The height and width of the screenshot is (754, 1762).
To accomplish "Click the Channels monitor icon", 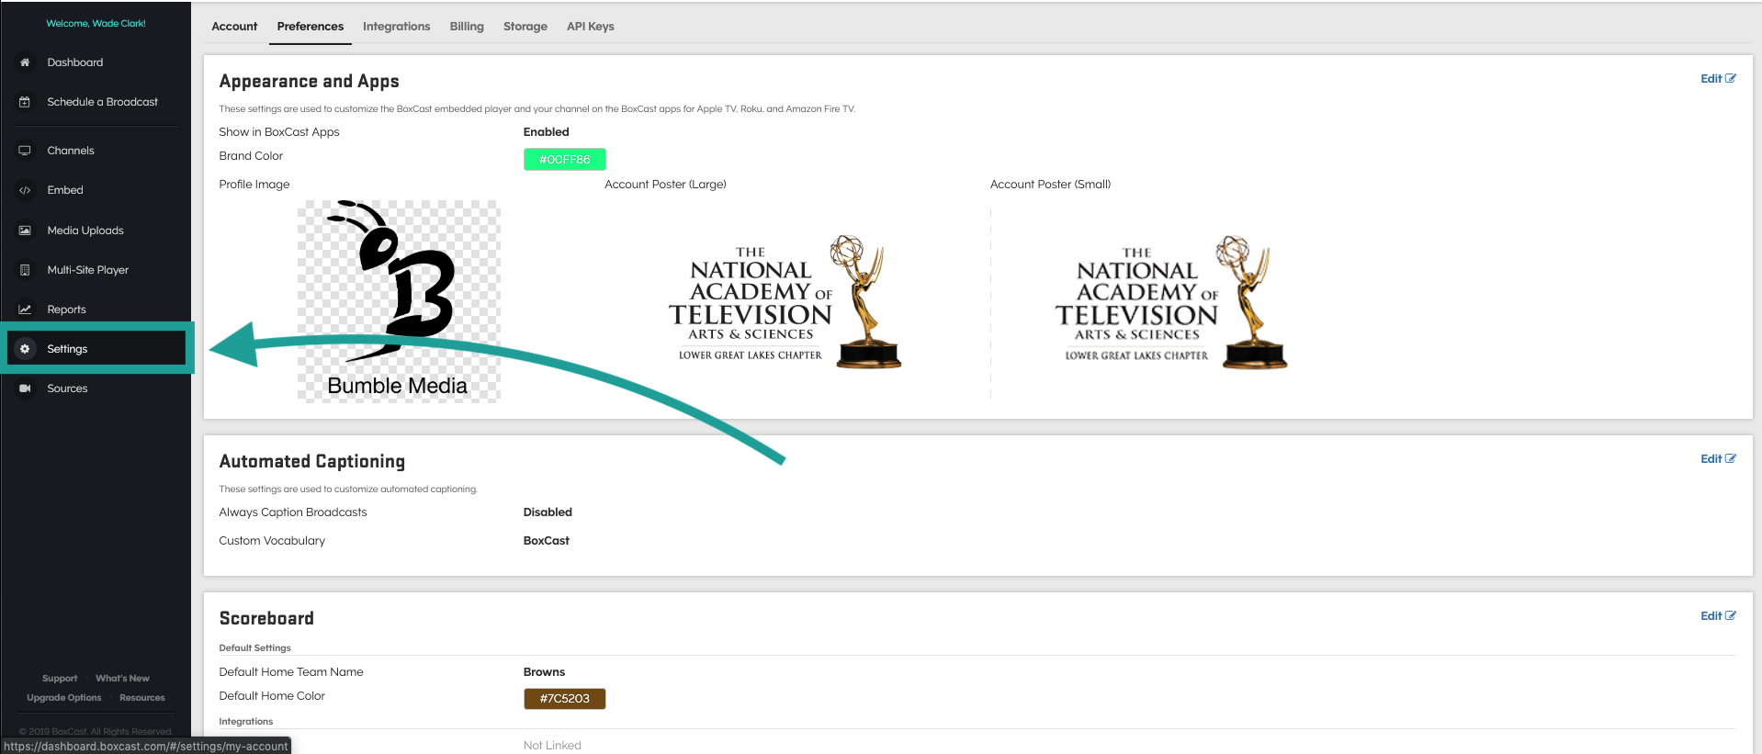I will coord(25,151).
